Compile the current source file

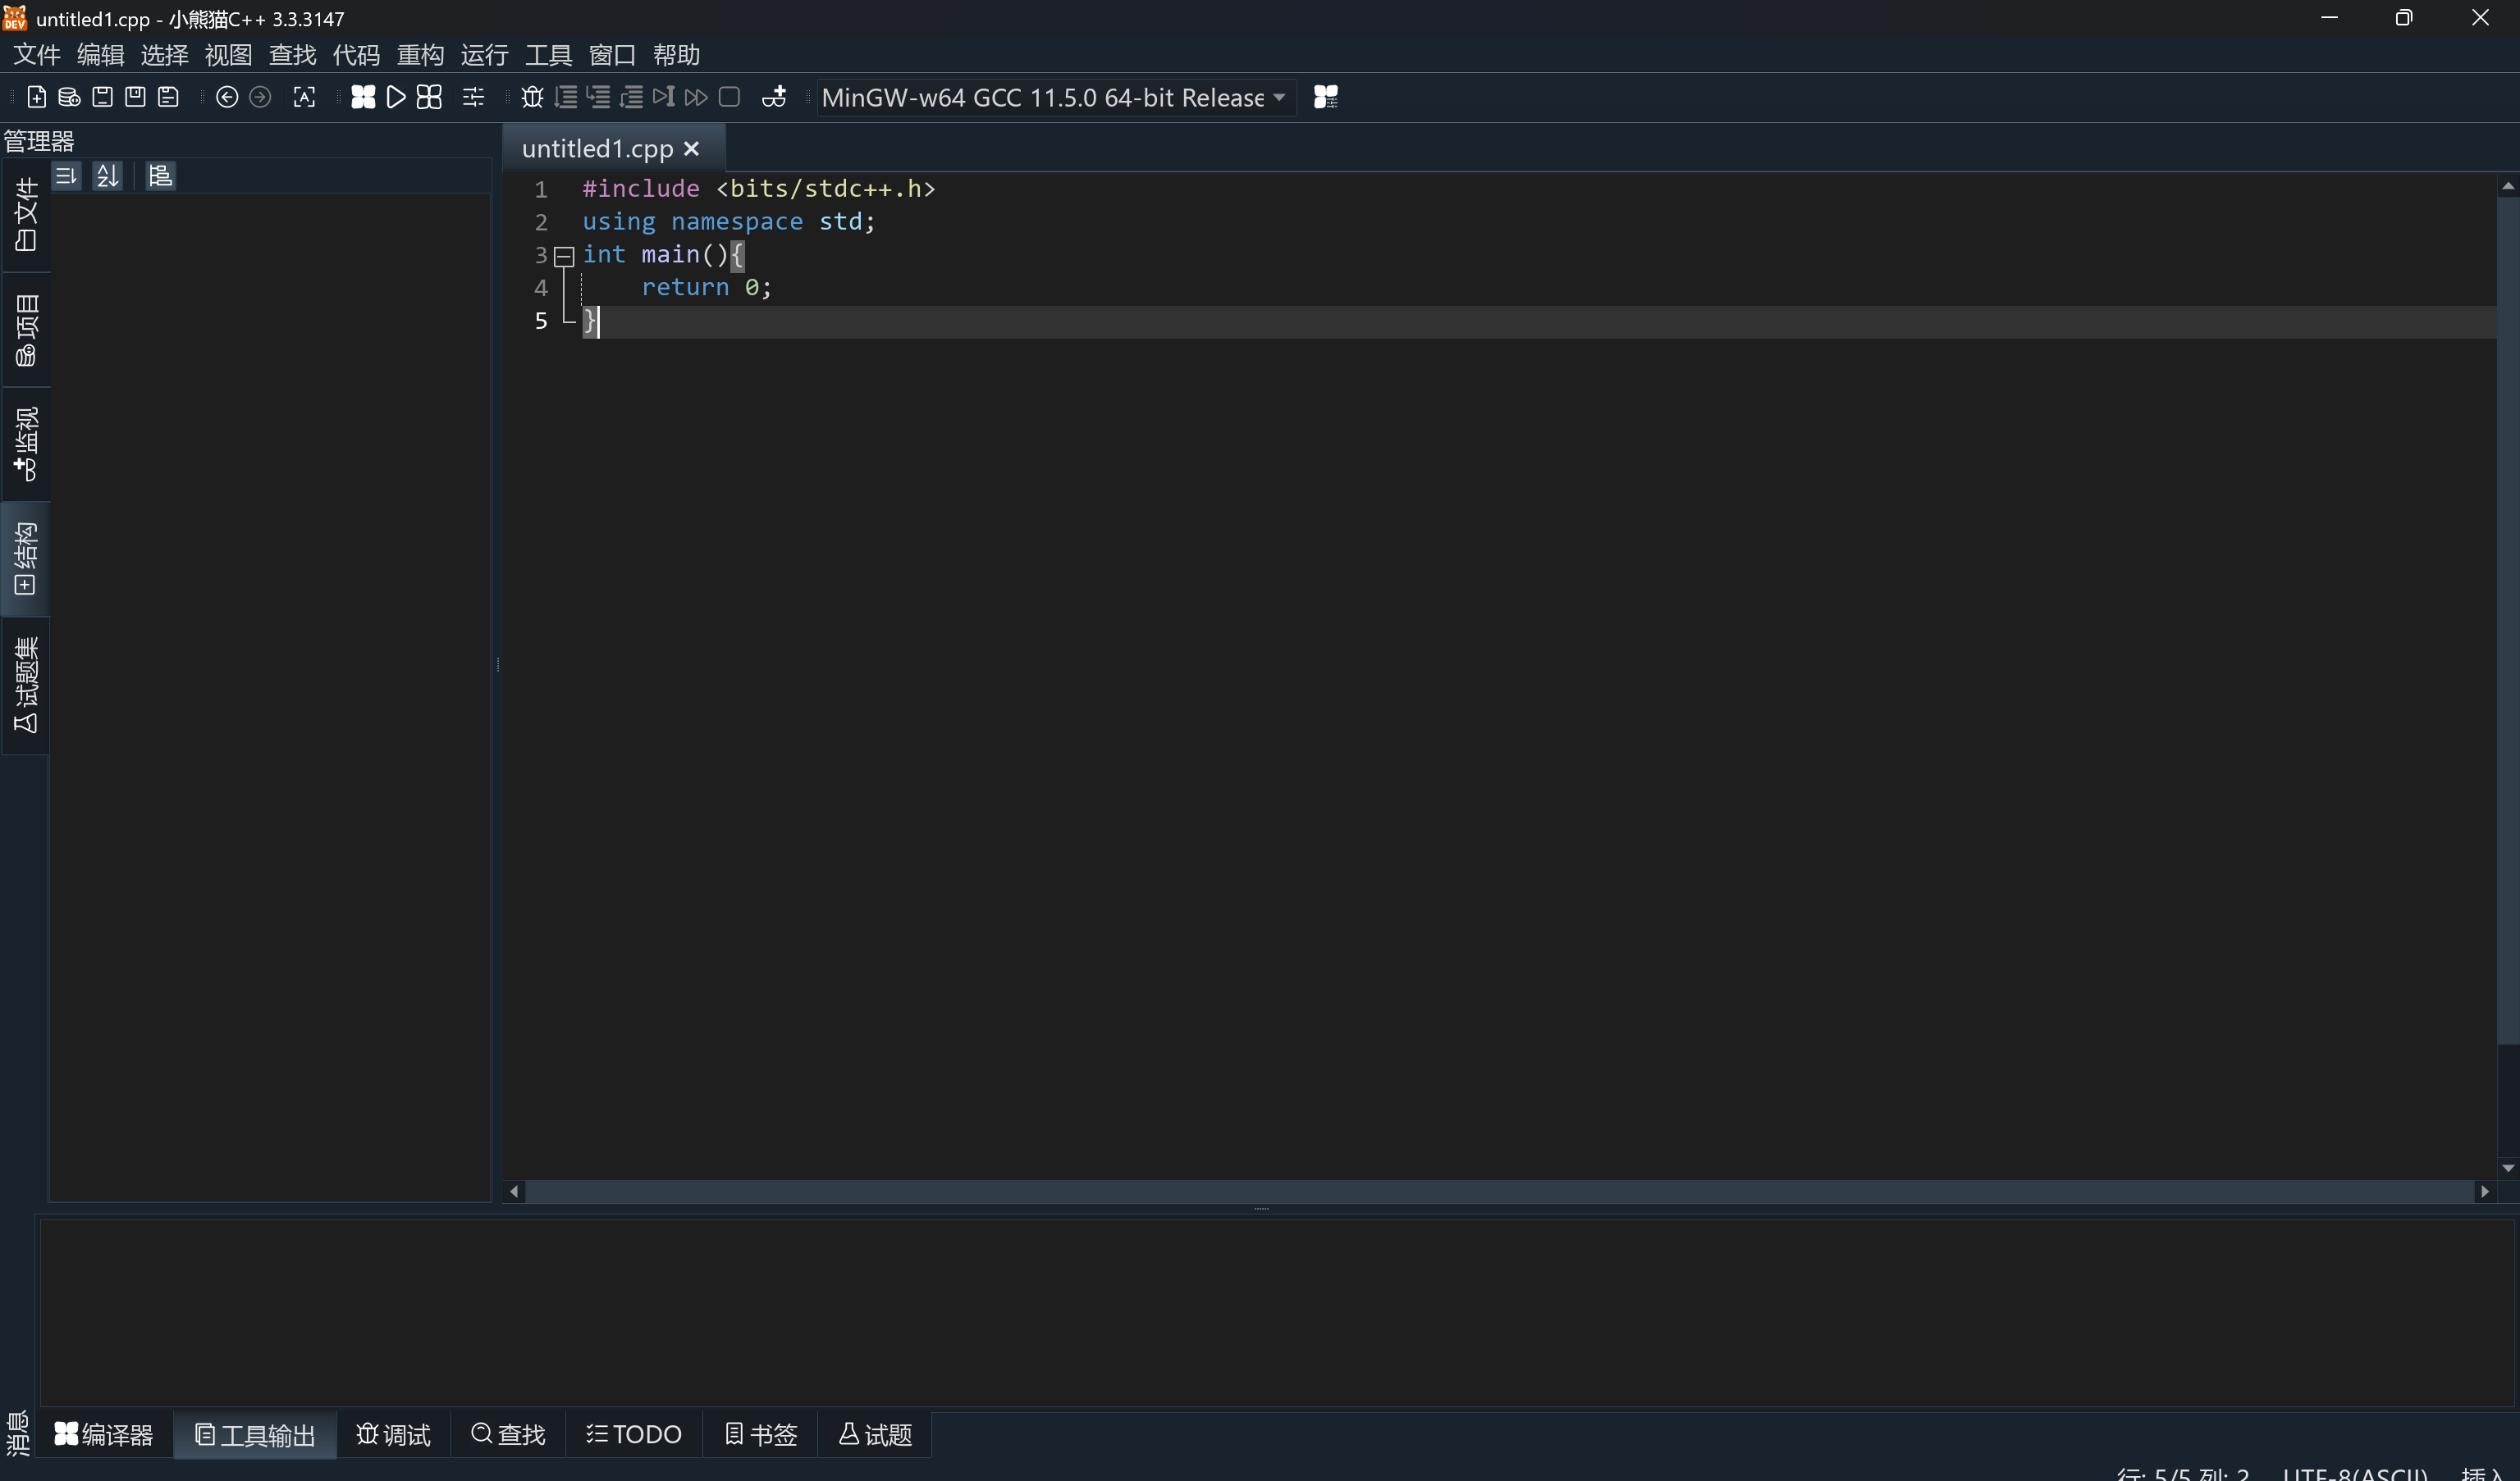click(x=363, y=96)
